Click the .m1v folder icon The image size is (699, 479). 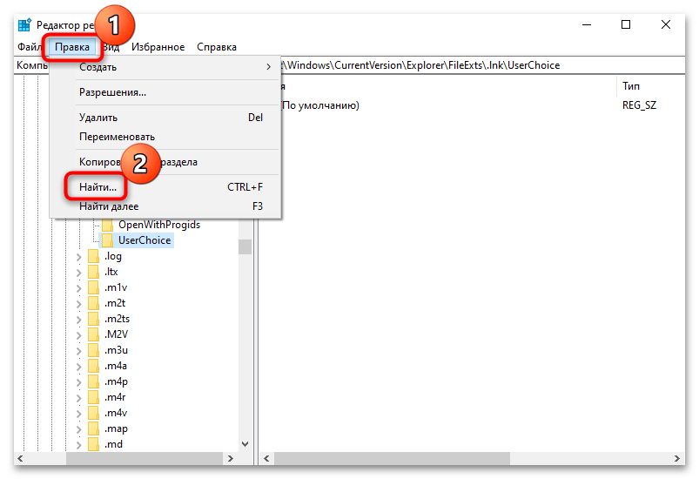pos(93,287)
